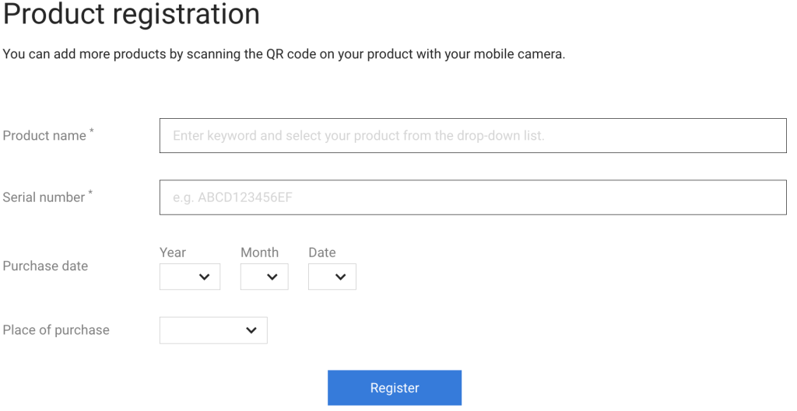Click the "Year" label above the dropdown
The height and width of the screenshot is (411, 797).
point(173,253)
